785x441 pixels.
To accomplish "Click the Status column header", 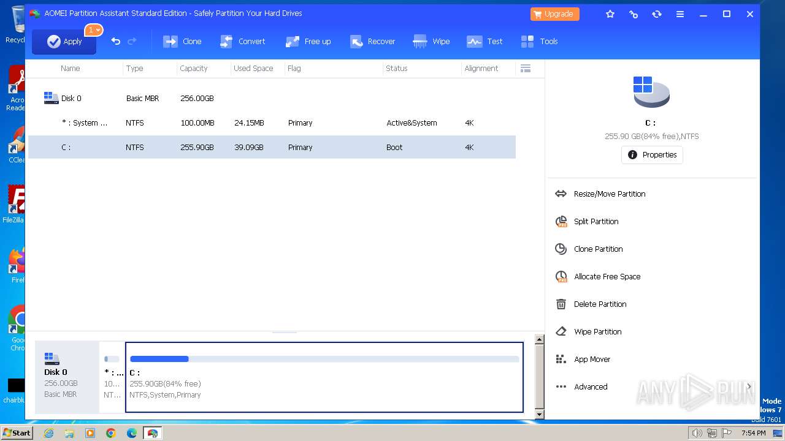I will (x=396, y=68).
